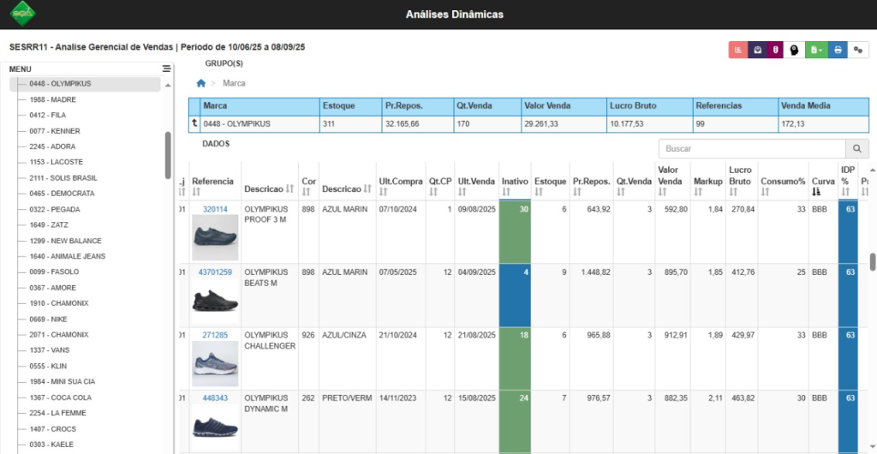Image resolution: width=877 pixels, height=454 pixels.
Task: Sort by Qt.CP column arrows
Action: click(433, 193)
